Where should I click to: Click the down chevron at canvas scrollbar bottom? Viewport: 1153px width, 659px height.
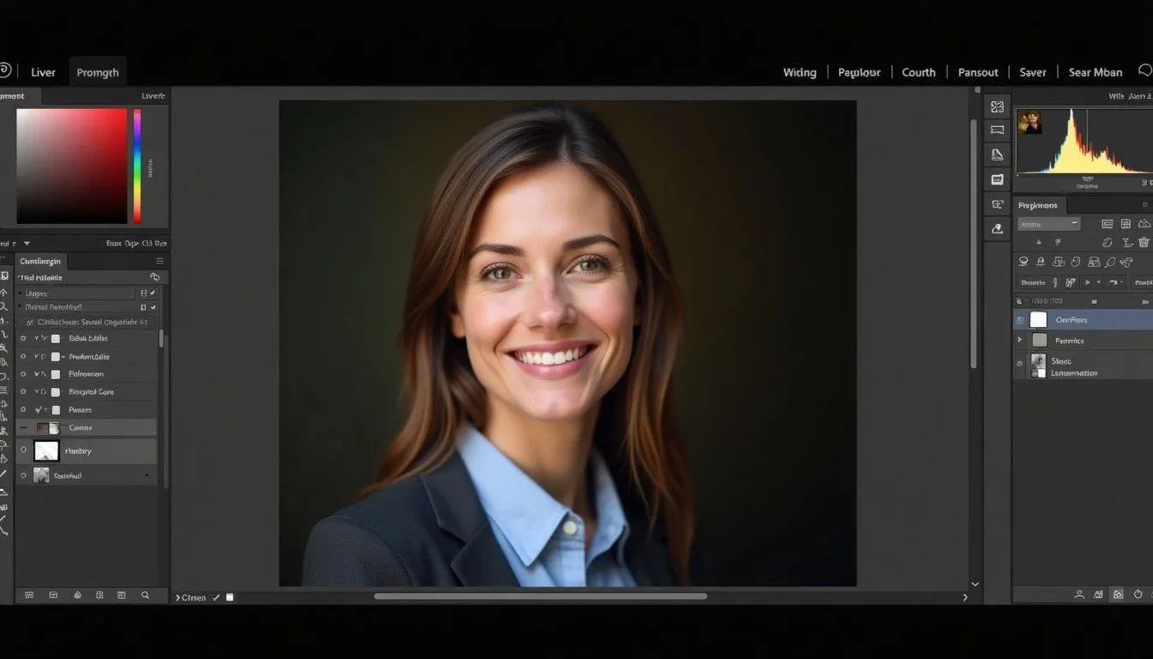(x=975, y=583)
